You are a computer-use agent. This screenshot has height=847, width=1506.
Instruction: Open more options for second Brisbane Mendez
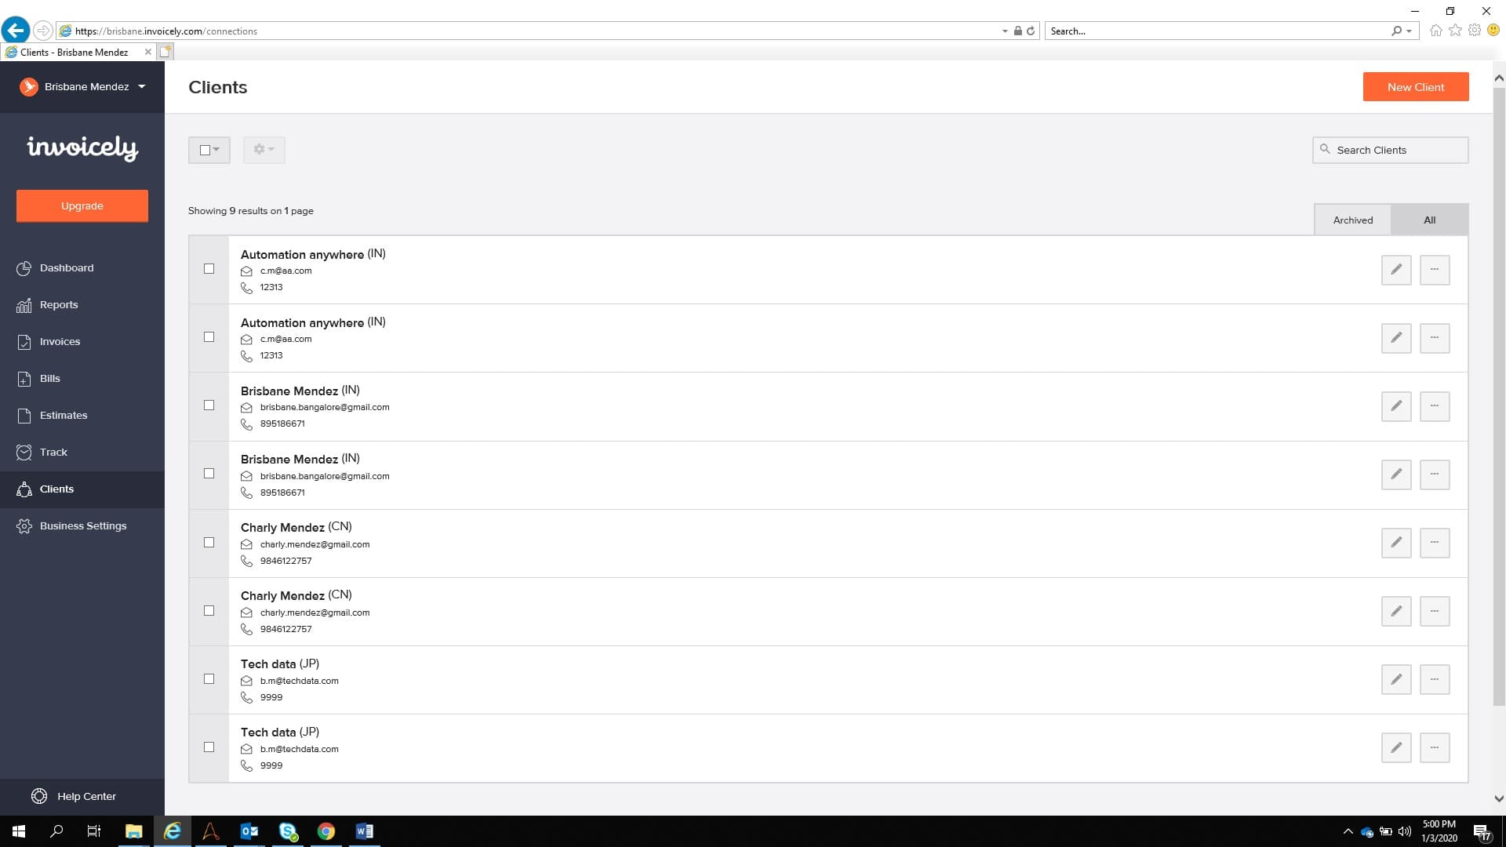point(1435,474)
